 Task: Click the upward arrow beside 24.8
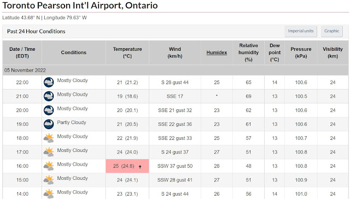pos(140,166)
